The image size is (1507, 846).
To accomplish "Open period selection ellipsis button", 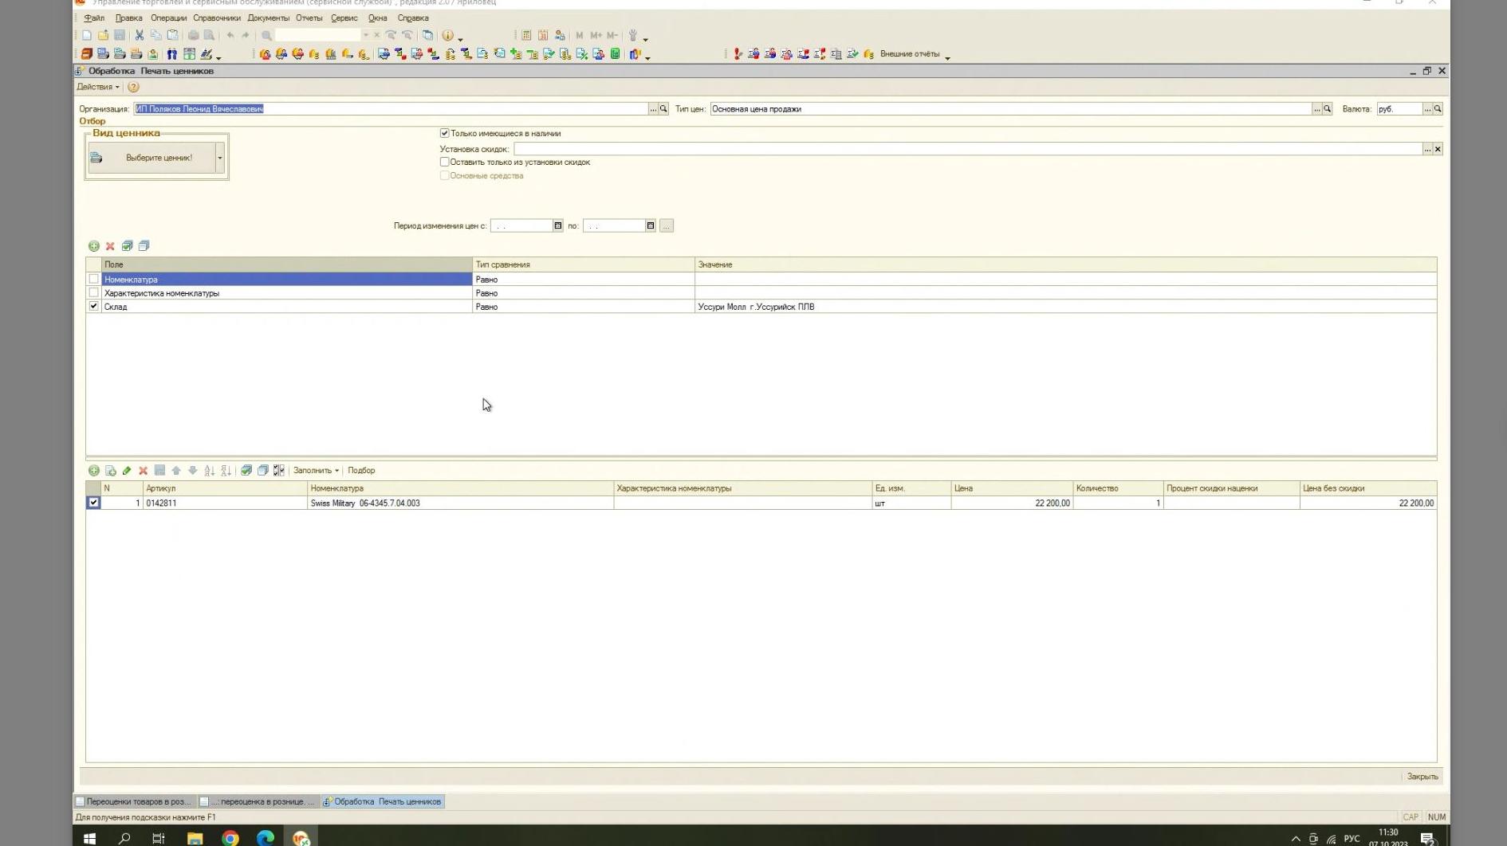I will 667,226.
